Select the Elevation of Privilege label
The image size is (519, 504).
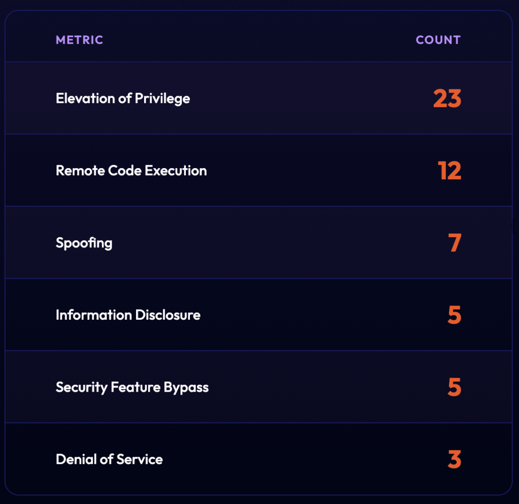point(123,98)
